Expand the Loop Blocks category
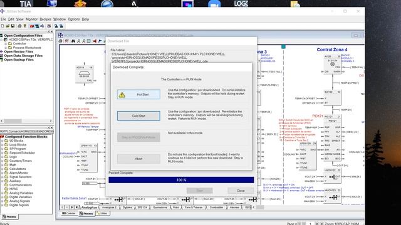Image resolution: width=401 pixels, height=225 pixels. [3, 145]
